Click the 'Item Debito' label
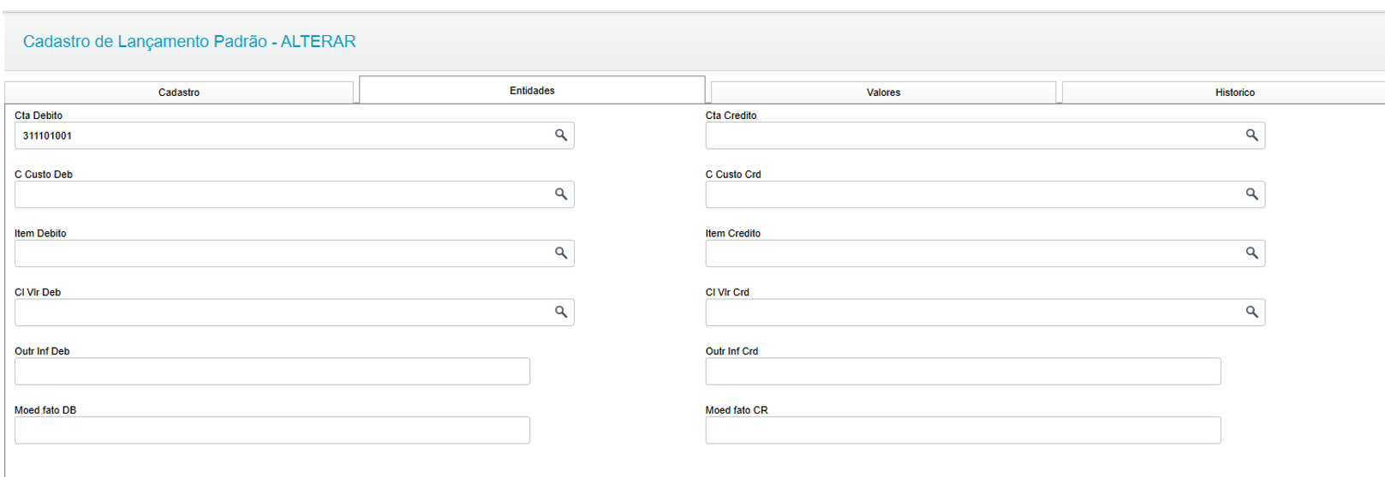This screenshot has height=477, width=1385. pos(40,234)
